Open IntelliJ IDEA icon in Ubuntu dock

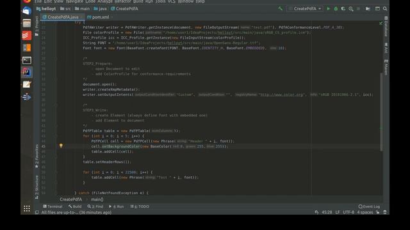coord(27,72)
